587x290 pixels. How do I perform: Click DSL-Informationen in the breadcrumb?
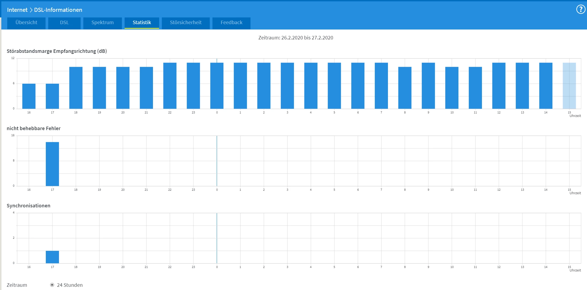click(x=58, y=10)
